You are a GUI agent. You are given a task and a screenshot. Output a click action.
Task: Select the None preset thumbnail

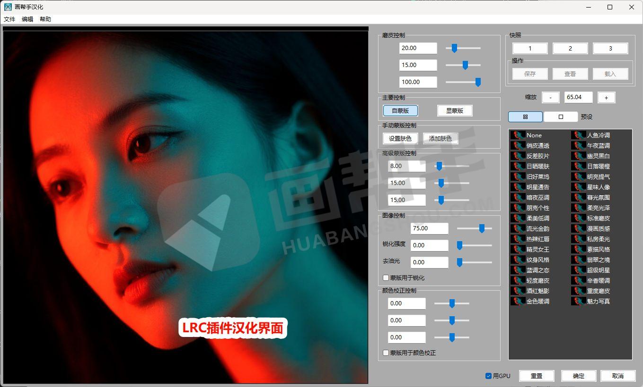coord(519,135)
